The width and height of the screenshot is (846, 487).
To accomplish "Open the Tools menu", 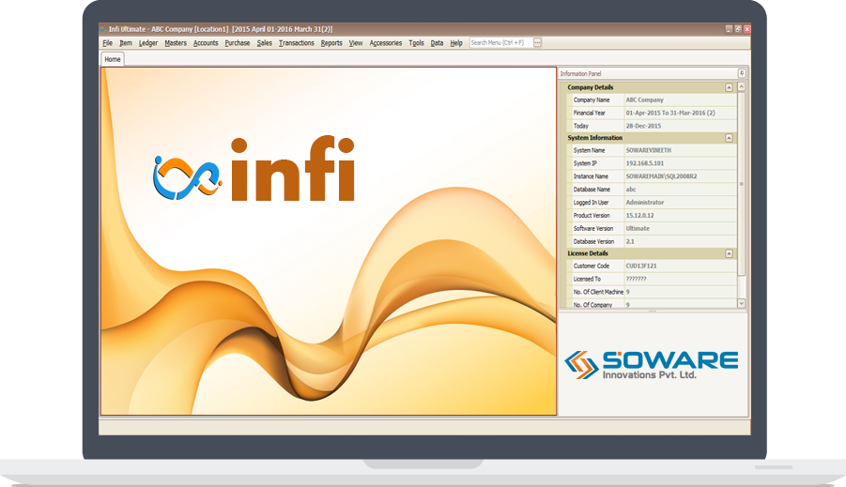I will [x=416, y=43].
